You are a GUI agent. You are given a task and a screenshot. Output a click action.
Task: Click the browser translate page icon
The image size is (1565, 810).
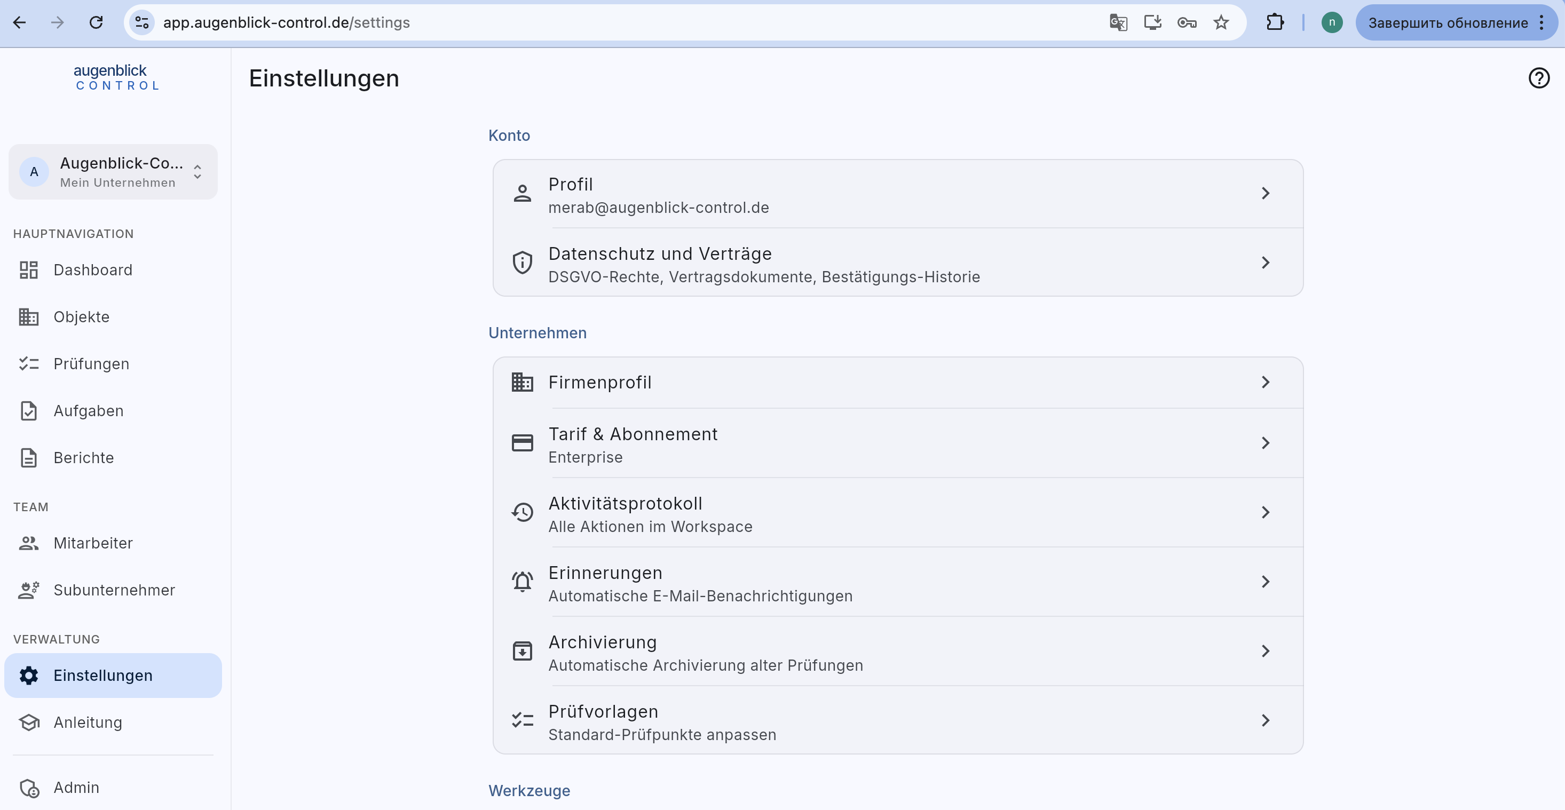1118,22
